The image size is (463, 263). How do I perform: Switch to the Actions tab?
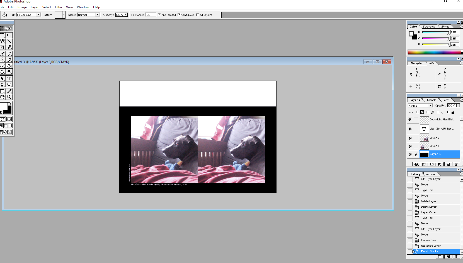(x=431, y=174)
